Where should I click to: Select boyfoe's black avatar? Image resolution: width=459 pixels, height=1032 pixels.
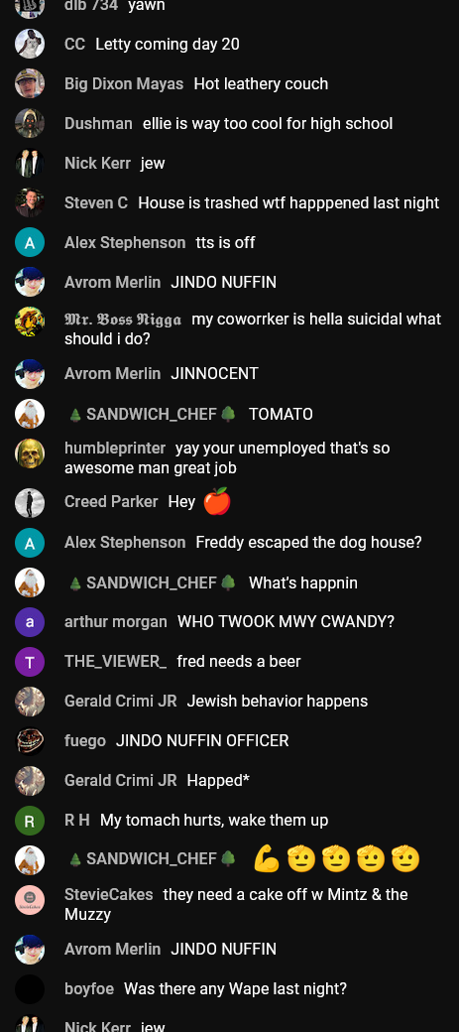(x=30, y=989)
